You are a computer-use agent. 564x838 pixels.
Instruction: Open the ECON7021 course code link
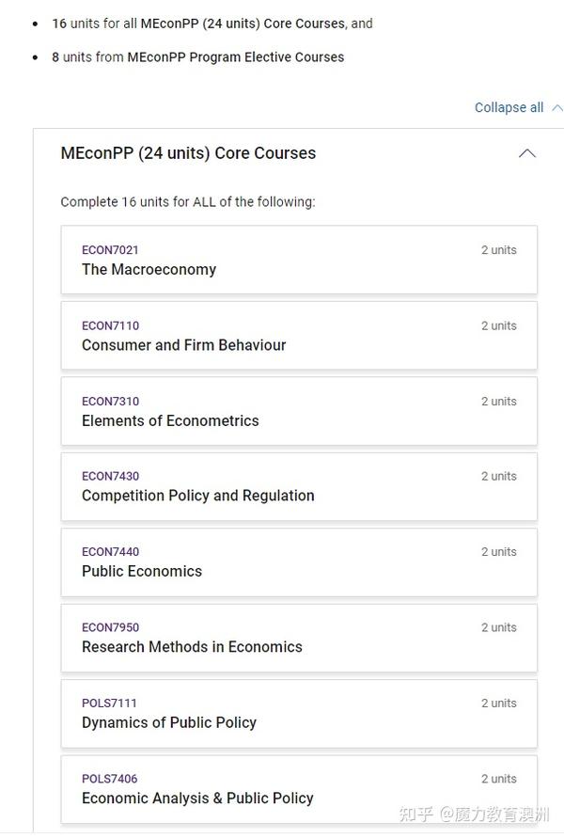click(110, 250)
